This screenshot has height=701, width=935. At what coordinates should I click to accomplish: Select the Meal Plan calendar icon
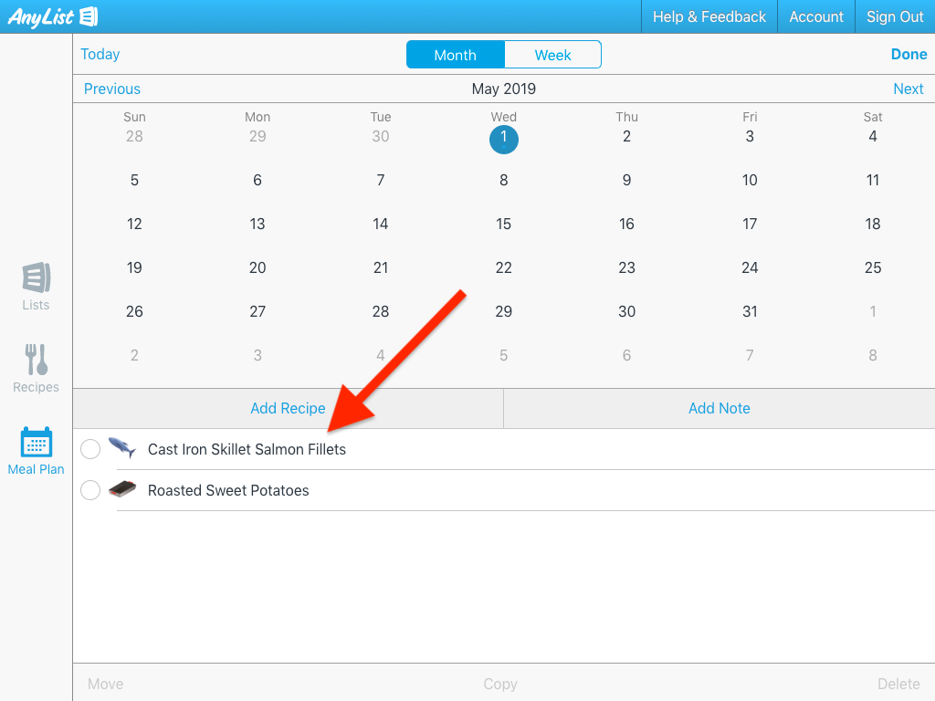pyautogui.click(x=36, y=443)
